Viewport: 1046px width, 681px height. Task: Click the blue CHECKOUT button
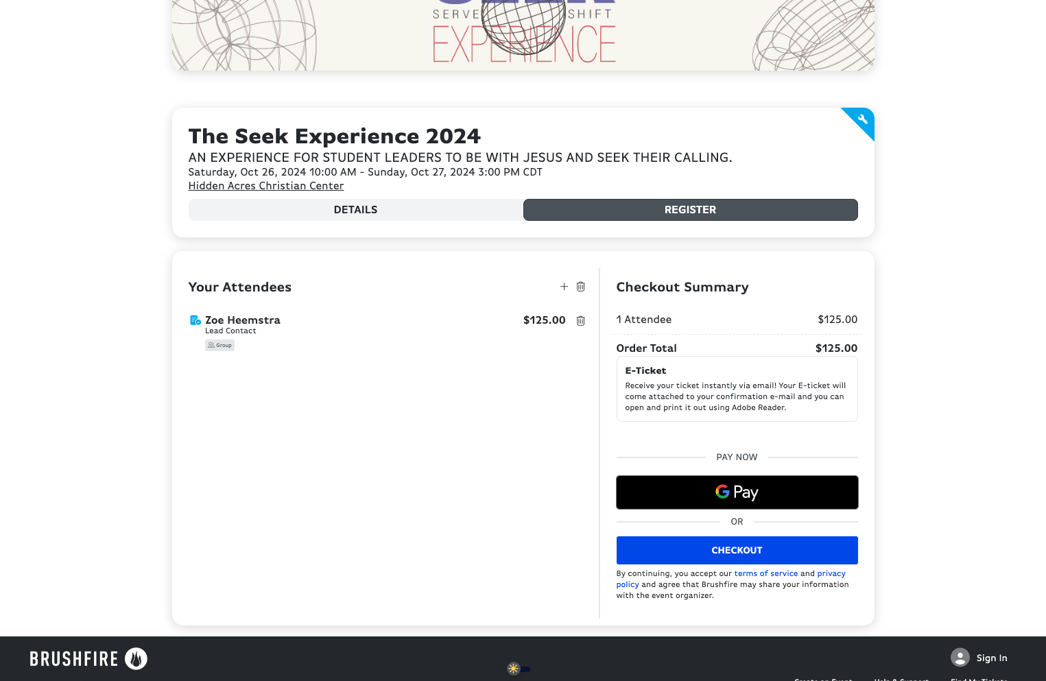coord(737,550)
